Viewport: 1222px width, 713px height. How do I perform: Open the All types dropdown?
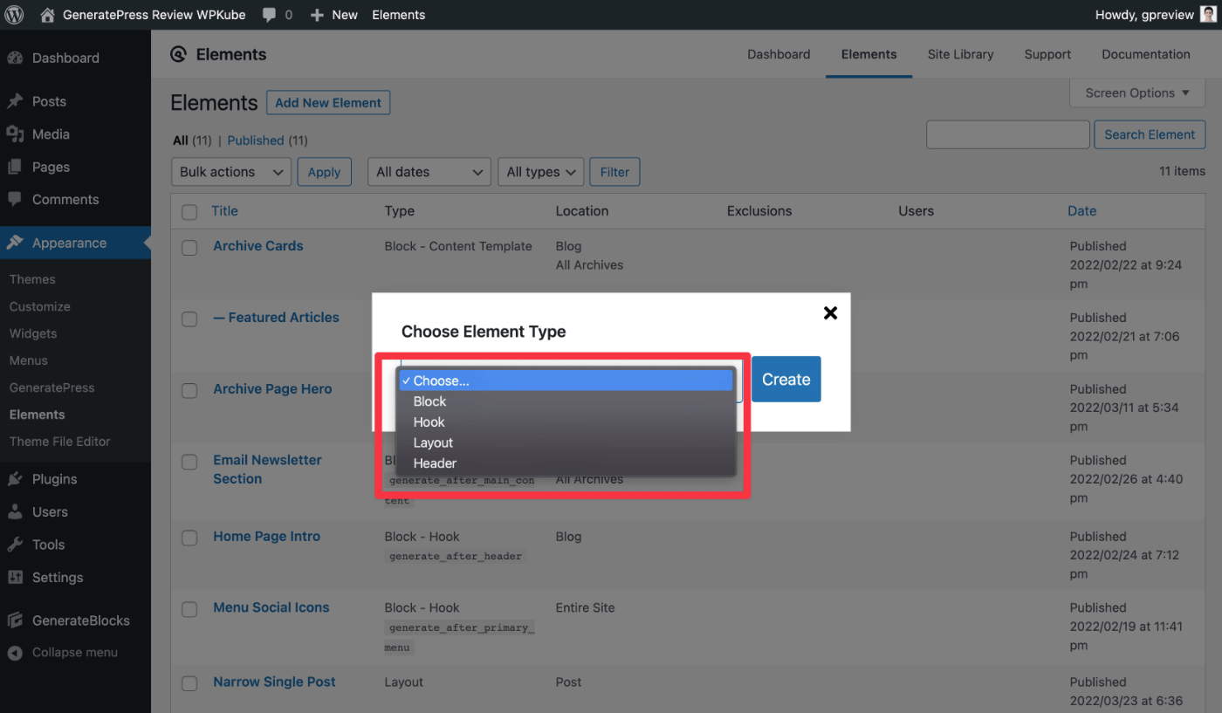[540, 172]
